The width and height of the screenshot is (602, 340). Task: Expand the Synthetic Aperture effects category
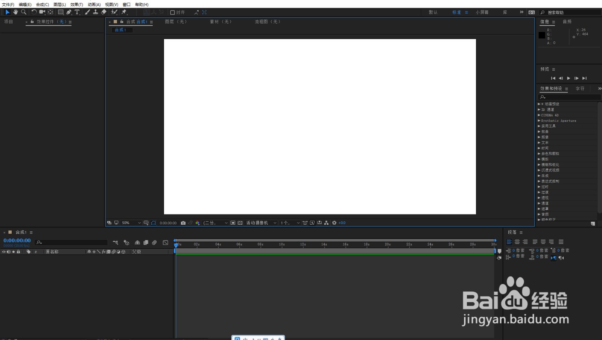pos(539,121)
